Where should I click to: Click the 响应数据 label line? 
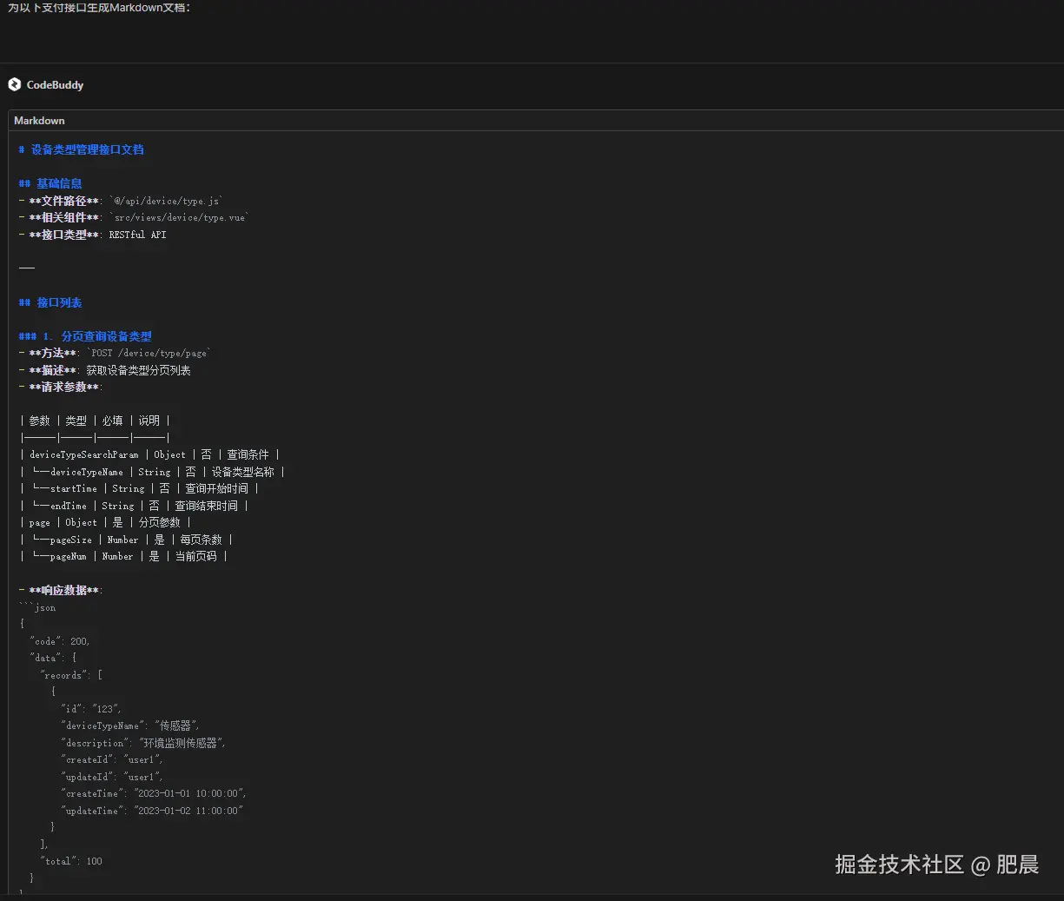click(61, 590)
